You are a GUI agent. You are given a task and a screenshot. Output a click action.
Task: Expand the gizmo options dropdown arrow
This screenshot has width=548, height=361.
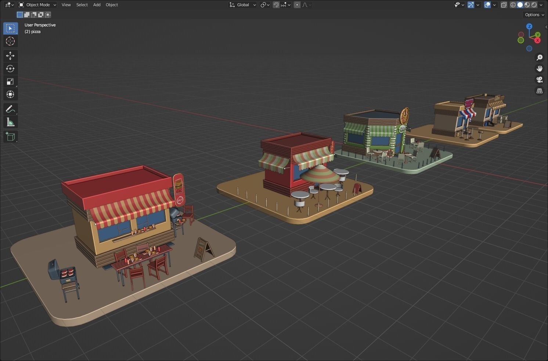477,5
